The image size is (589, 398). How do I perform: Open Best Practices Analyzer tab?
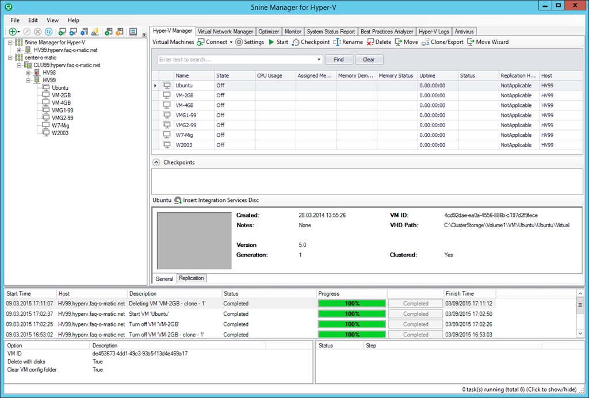pyautogui.click(x=387, y=32)
